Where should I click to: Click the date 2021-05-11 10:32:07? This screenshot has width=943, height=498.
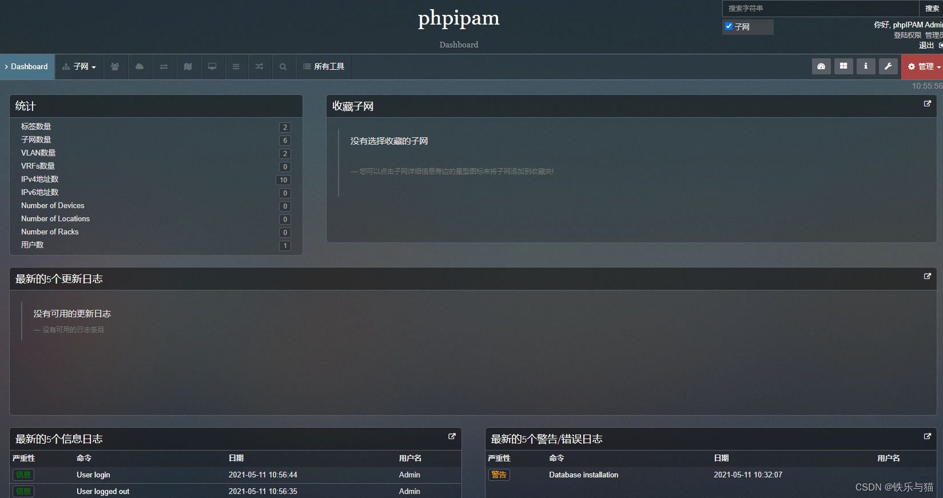[748, 475]
